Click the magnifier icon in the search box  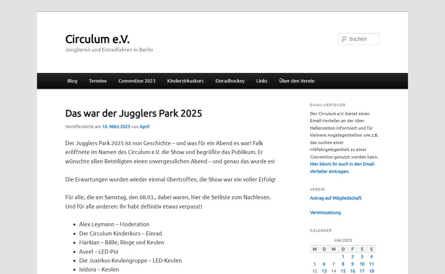(x=344, y=39)
